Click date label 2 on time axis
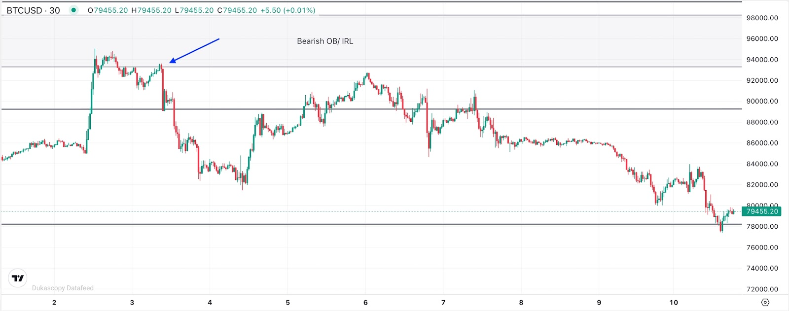789x311 pixels. (54, 303)
